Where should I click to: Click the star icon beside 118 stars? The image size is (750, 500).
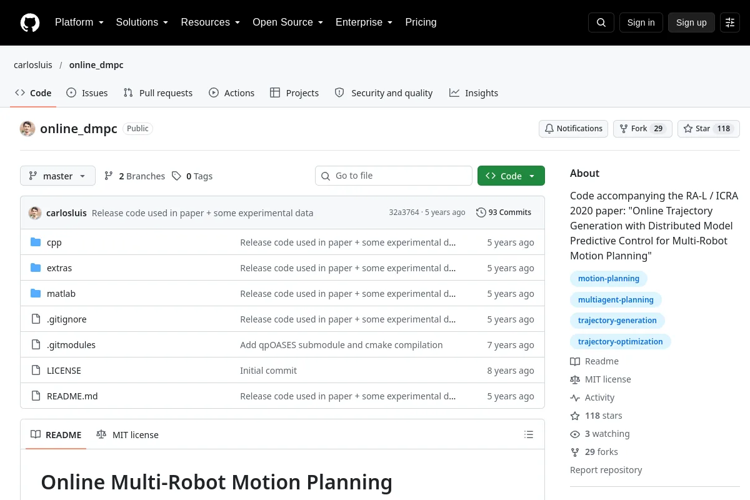pos(575,416)
